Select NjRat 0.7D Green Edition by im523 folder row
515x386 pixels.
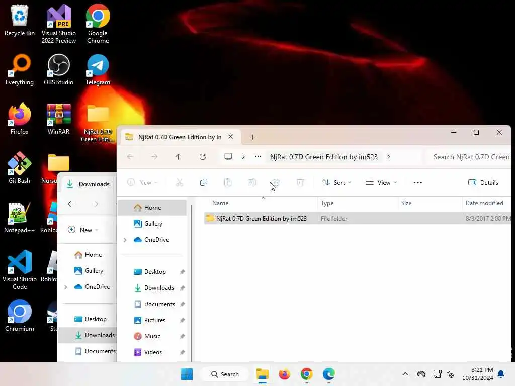coord(358,219)
